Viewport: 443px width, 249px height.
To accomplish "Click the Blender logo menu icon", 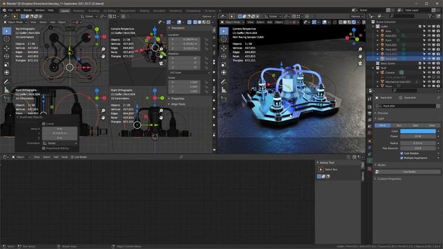I will point(4,10).
